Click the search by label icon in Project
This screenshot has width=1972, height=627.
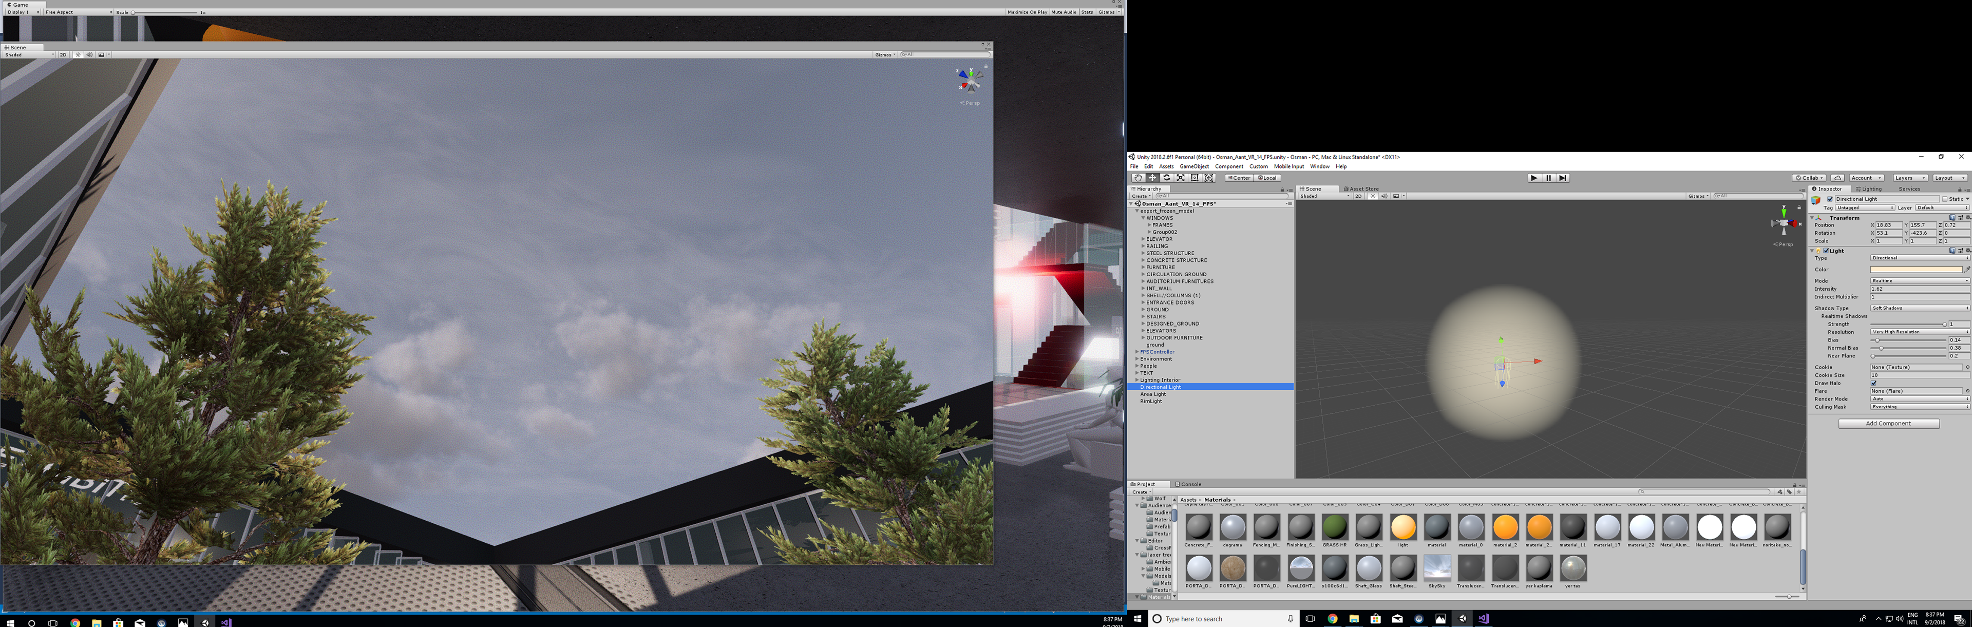(1789, 491)
